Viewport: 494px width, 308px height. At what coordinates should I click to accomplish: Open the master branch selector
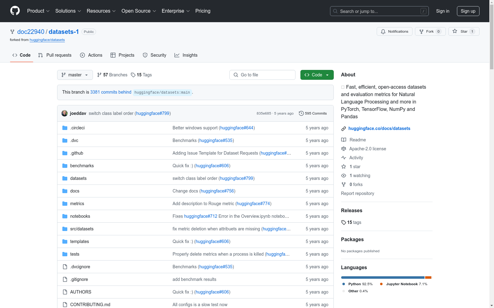[x=75, y=75]
